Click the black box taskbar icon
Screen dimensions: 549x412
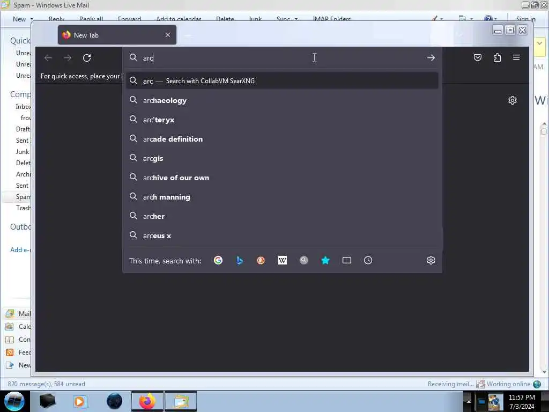coord(47,401)
